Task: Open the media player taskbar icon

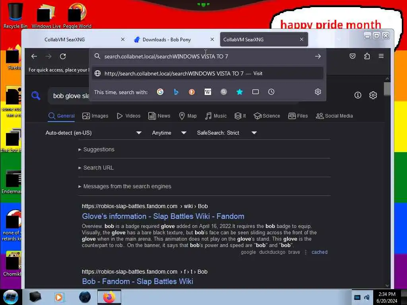Action: click(59, 297)
